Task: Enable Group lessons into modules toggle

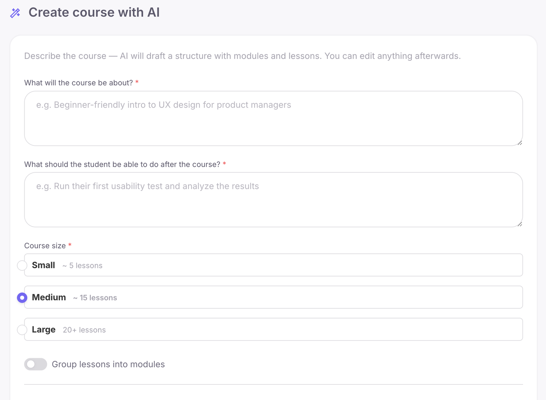Action: click(x=35, y=364)
